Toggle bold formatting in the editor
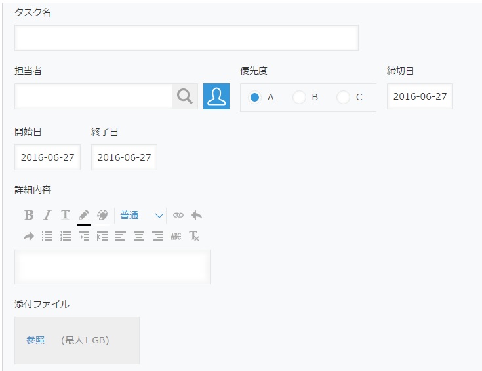The height and width of the screenshot is (371, 482). [x=29, y=215]
